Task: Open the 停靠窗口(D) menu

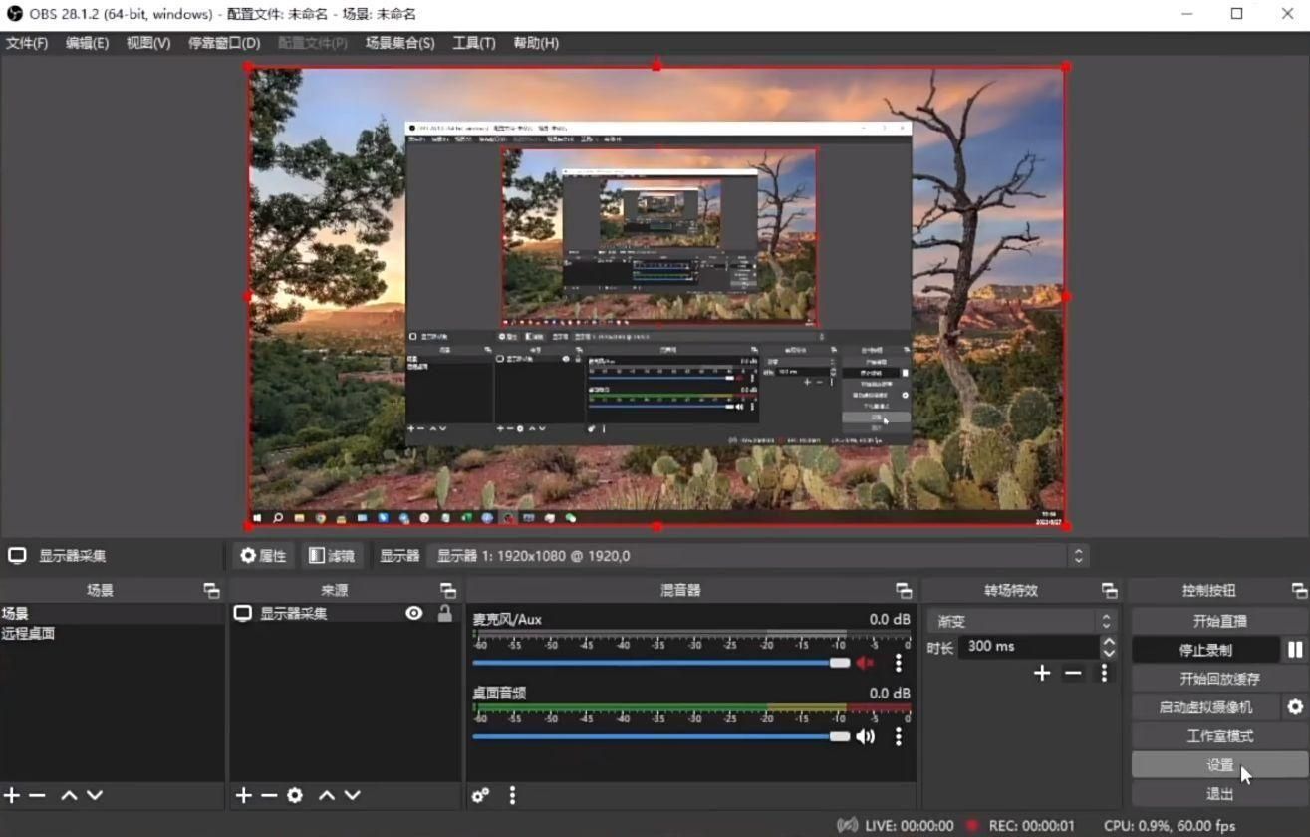Action: pyautogui.click(x=224, y=43)
